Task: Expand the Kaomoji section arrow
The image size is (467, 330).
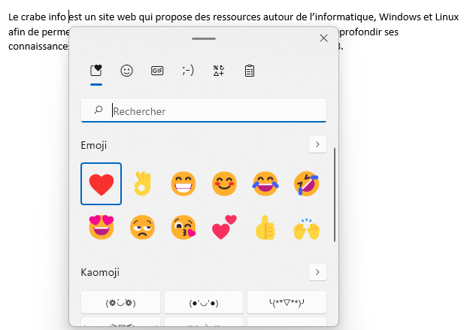Action: 317,271
